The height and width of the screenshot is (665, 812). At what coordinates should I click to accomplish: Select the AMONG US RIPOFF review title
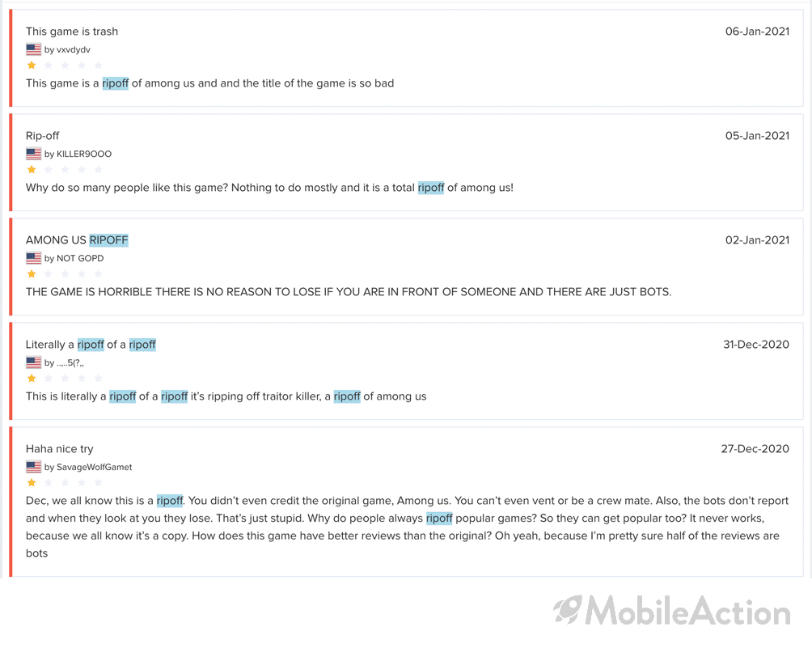click(x=77, y=239)
